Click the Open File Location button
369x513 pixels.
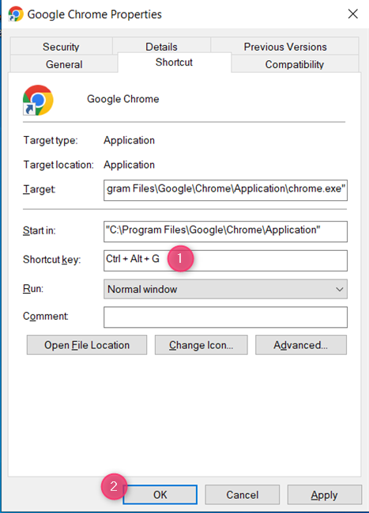pos(87,345)
